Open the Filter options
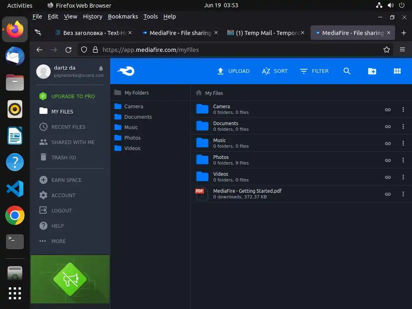The height and width of the screenshot is (309, 412). tap(314, 71)
